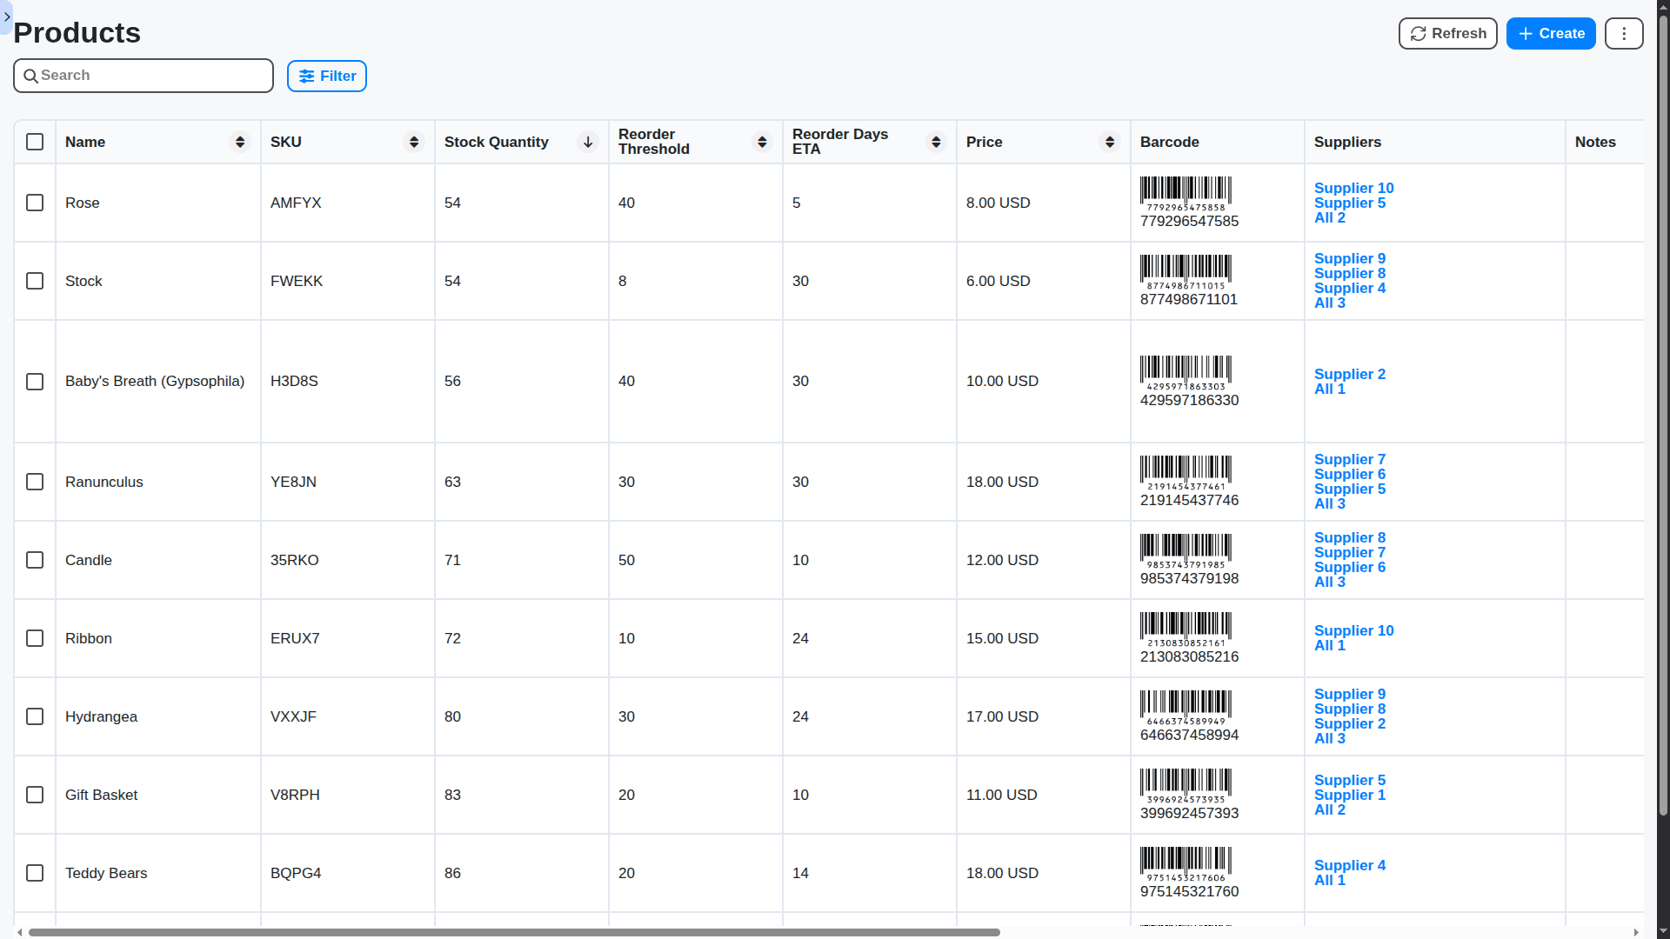Sort the SKU column
The image size is (1670, 939).
(413, 142)
